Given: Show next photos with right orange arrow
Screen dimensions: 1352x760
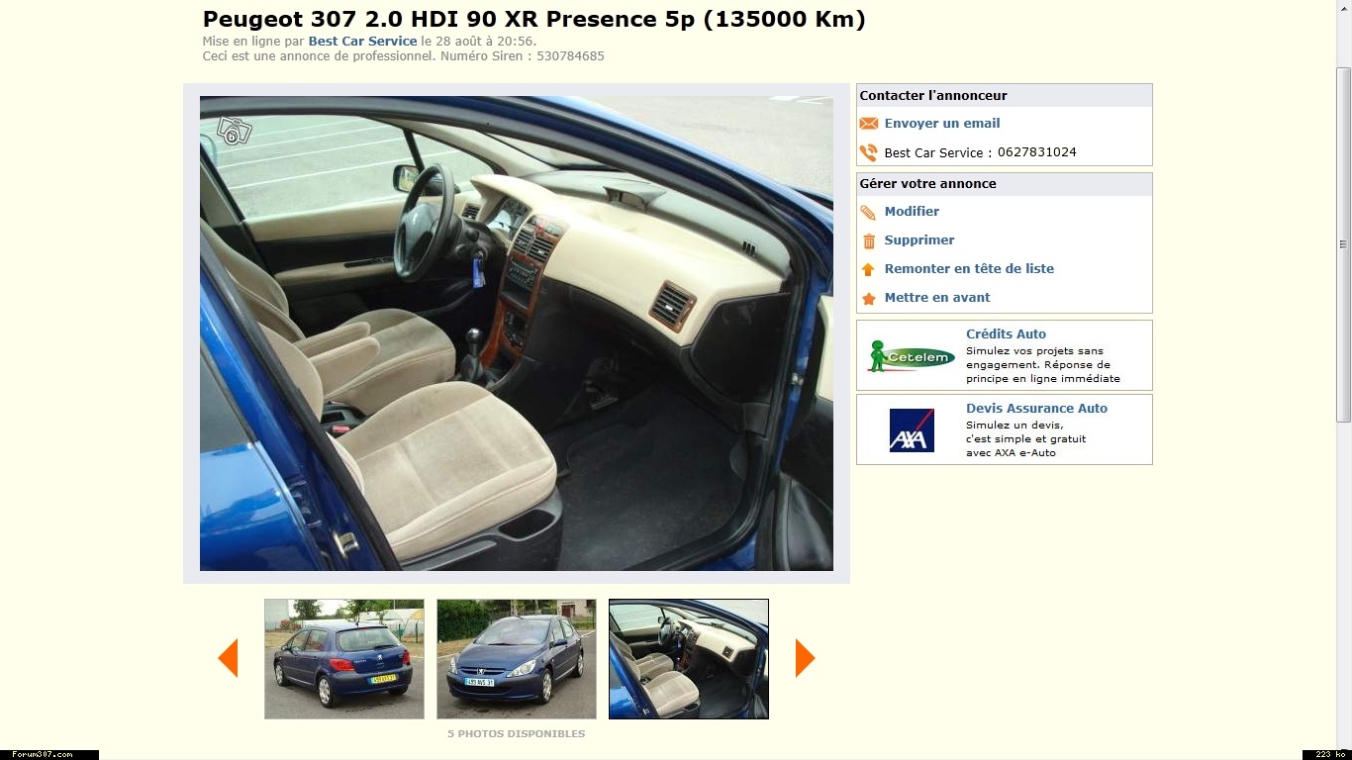Looking at the screenshot, I should tap(805, 658).
